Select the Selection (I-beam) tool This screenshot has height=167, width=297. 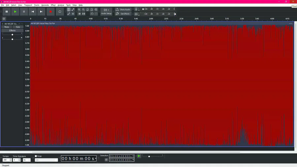pos(69,10)
